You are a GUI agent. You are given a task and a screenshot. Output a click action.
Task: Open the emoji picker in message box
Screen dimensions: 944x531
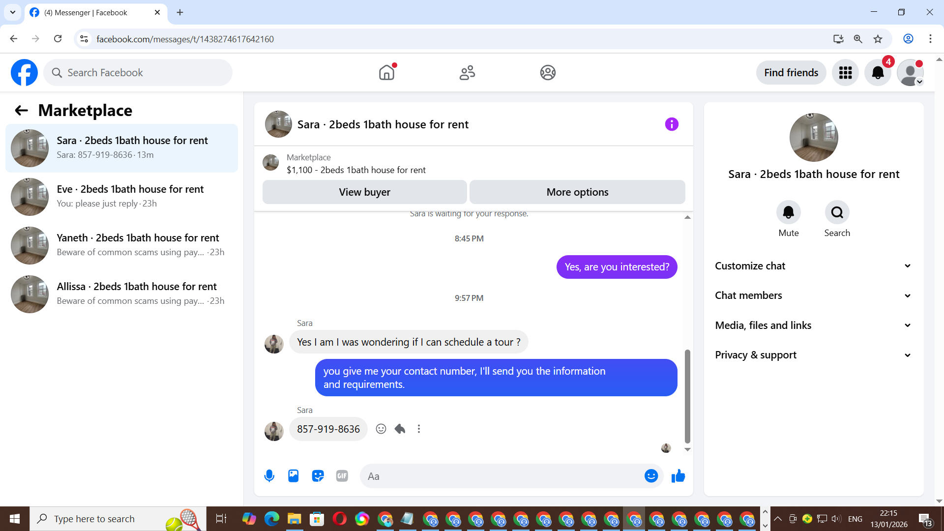tap(651, 476)
